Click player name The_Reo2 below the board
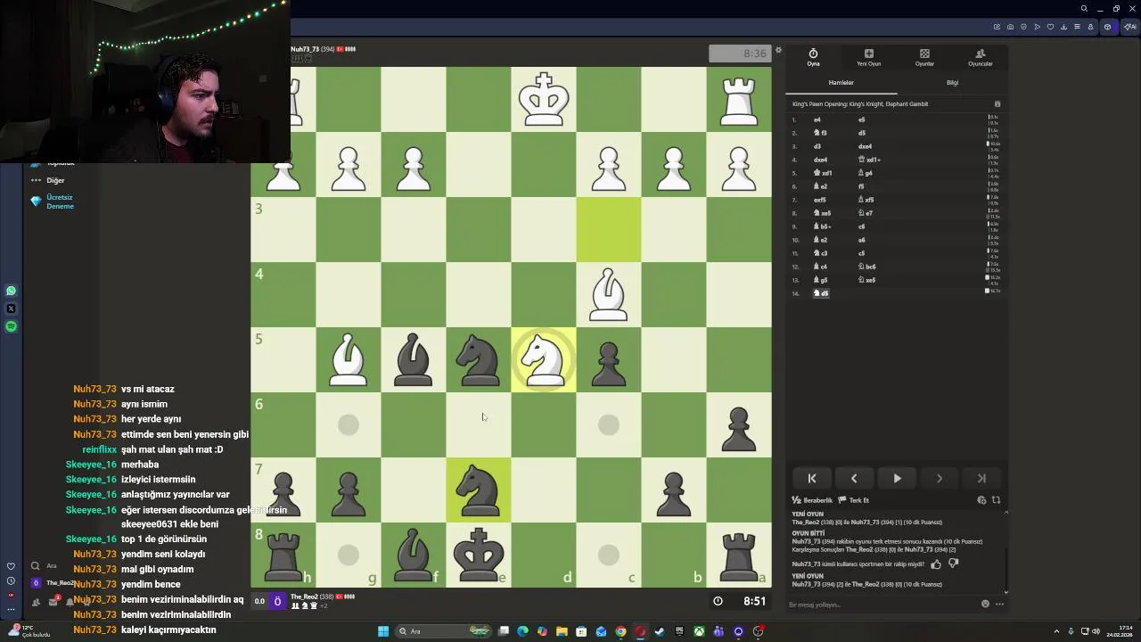1141x642 pixels. point(304,597)
